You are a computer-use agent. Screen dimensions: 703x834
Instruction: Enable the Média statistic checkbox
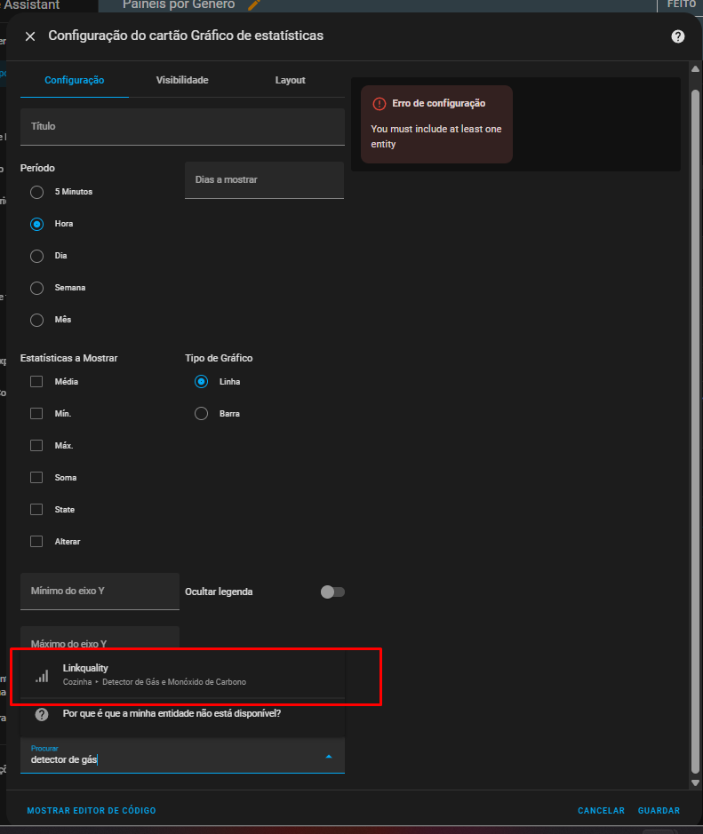point(36,382)
